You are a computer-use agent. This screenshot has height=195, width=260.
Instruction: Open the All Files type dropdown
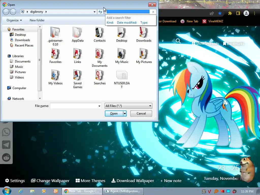coord(150,106)
